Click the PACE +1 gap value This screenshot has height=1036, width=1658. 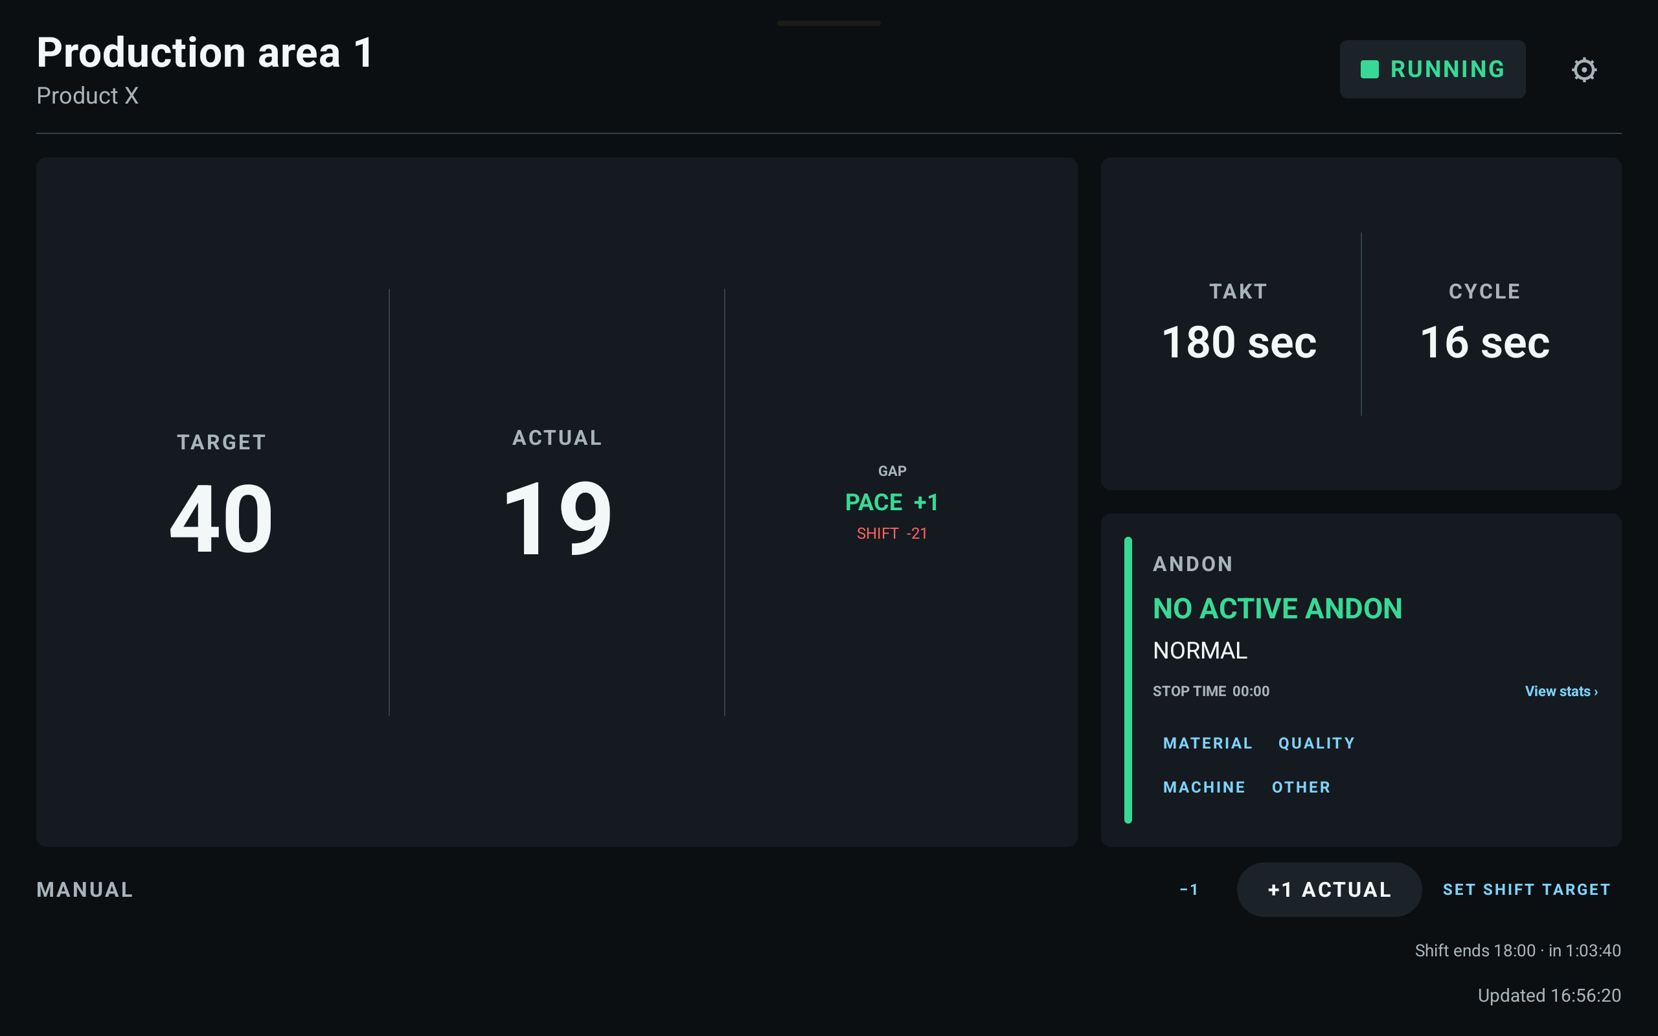point(891,502)
